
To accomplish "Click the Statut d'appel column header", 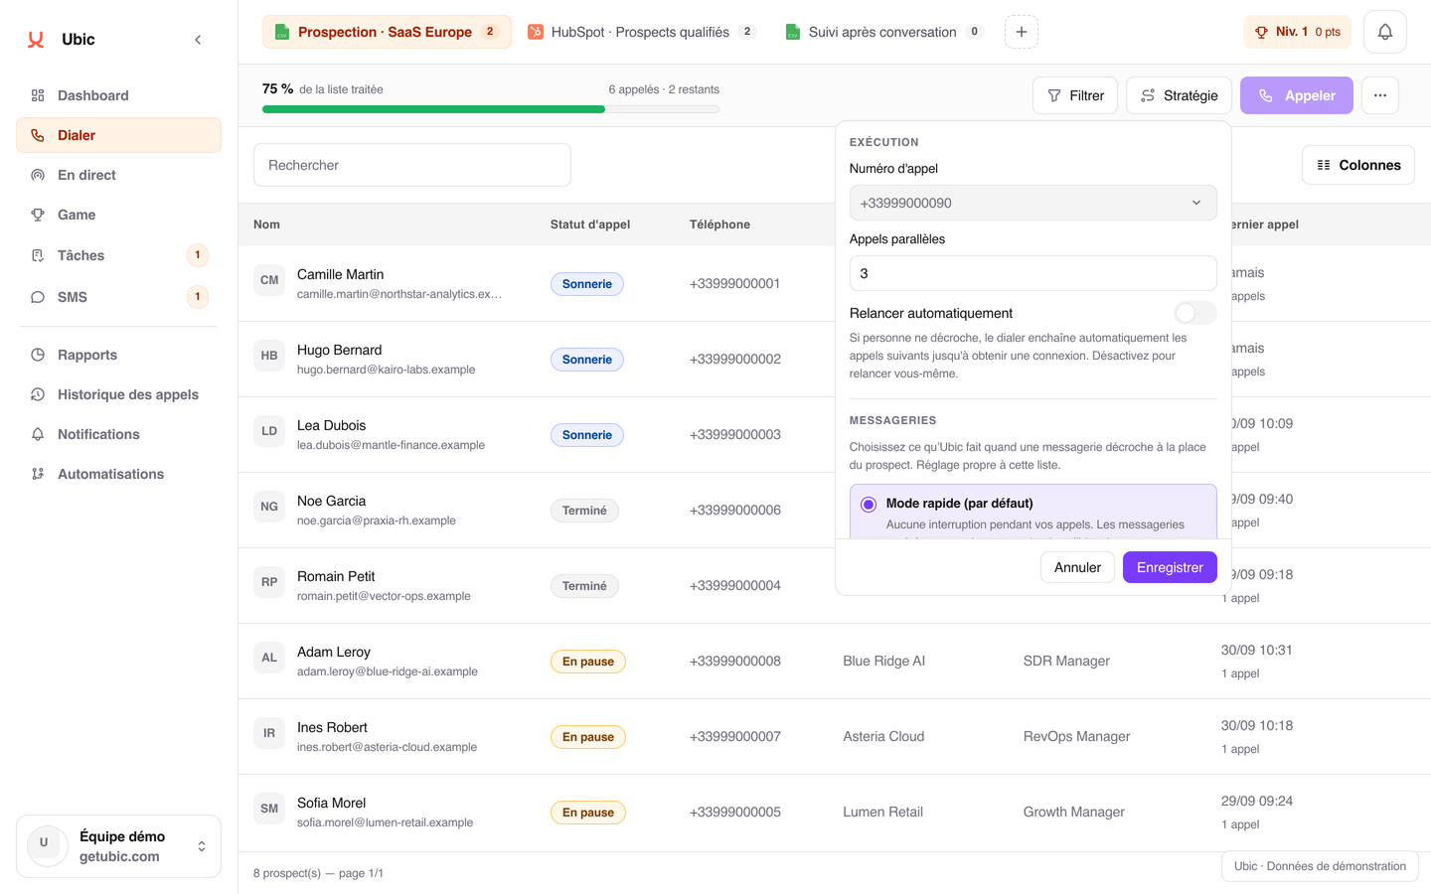I will (590, 224).
